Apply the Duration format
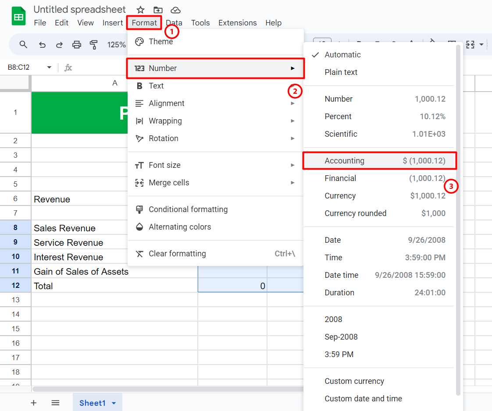The image size is (492, 411). (379, 293)
